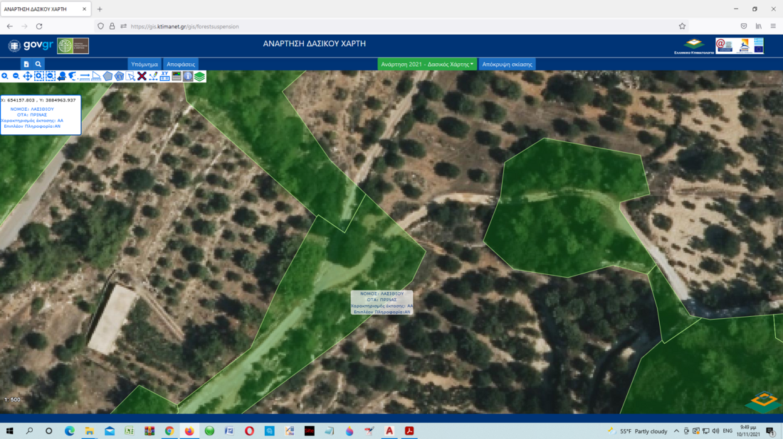Activate the Pan map tool
The height and width of the screenshot is (439, 783).
(28, 76)
